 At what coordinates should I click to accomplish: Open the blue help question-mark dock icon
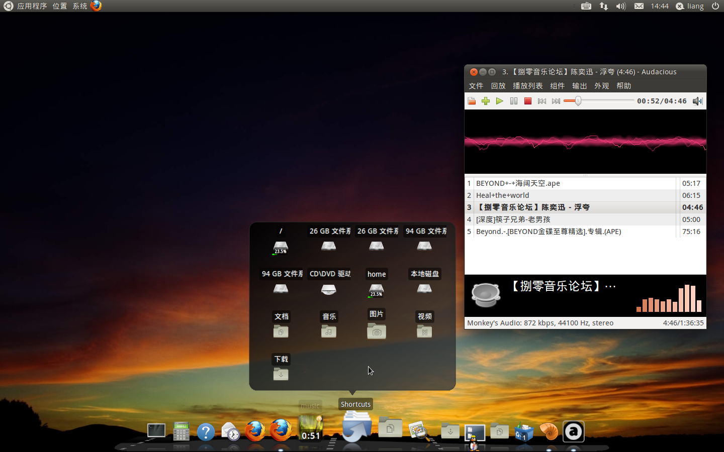pyautogui.click(x=206, y=431)
